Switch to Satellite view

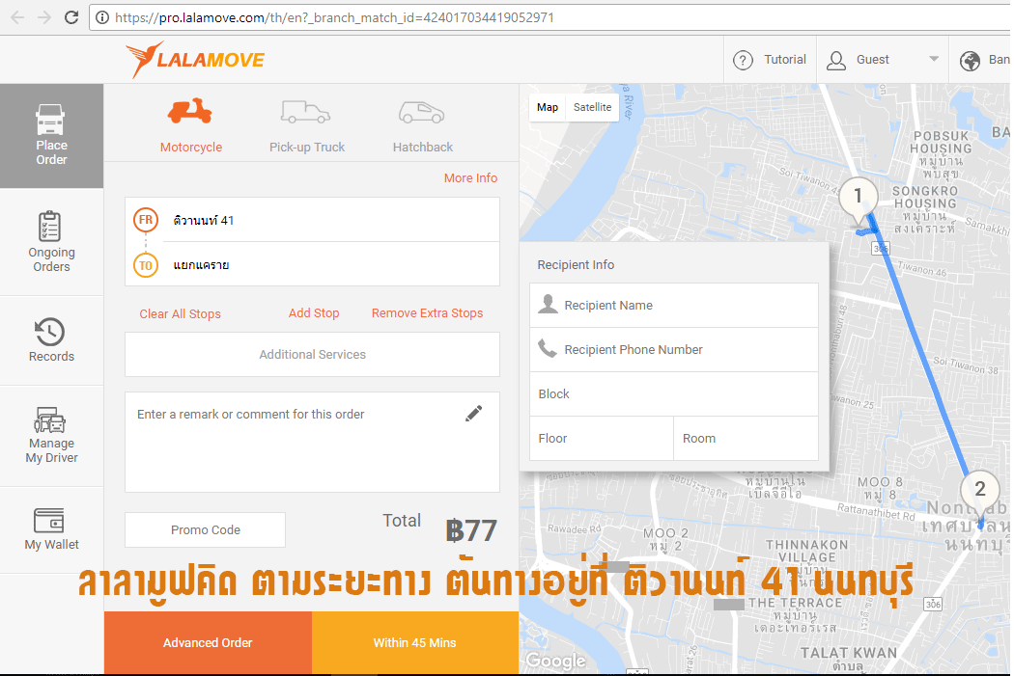(592, 107)
